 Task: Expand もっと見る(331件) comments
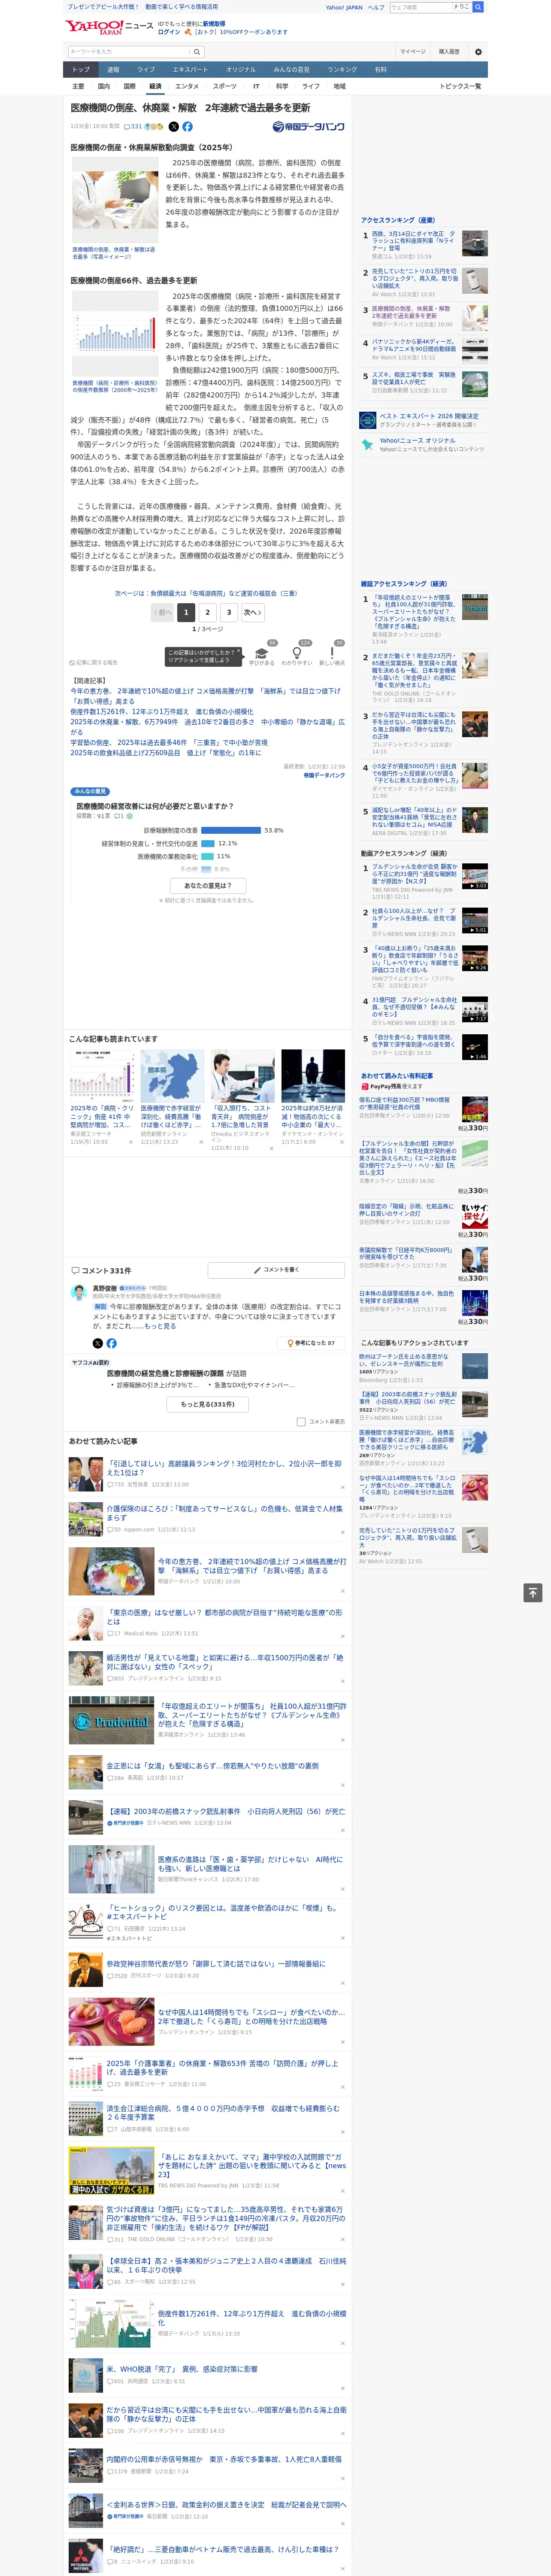208,1404
